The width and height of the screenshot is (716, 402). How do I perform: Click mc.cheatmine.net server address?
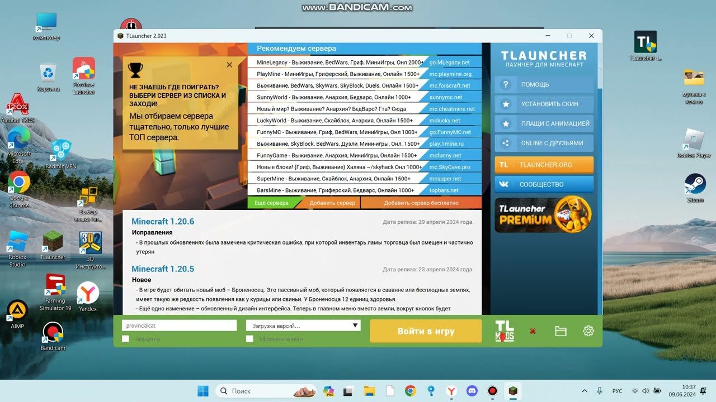[452, 109]
